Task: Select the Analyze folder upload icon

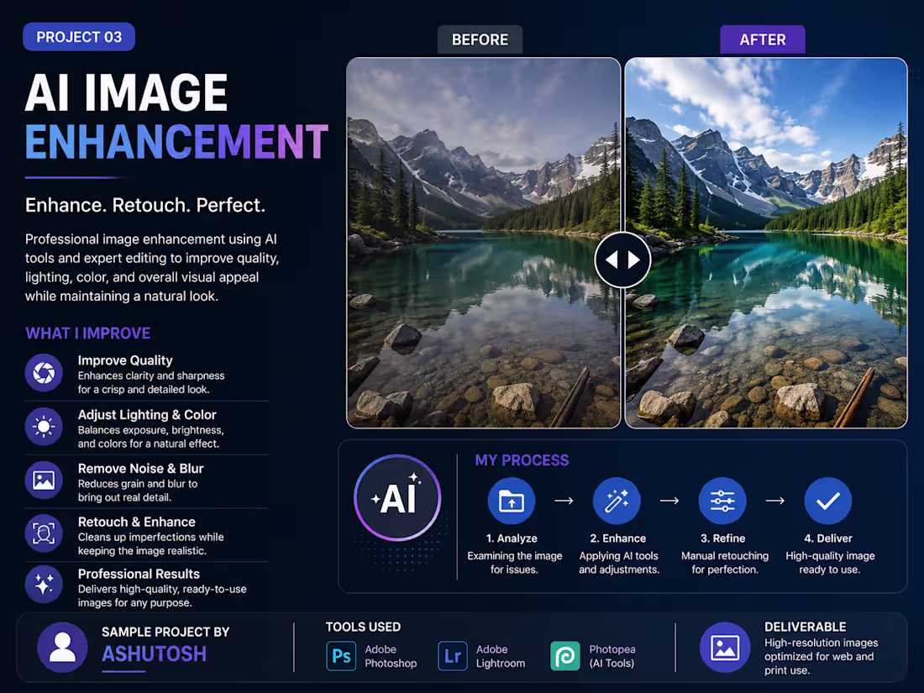Action: tap(512, 501)
